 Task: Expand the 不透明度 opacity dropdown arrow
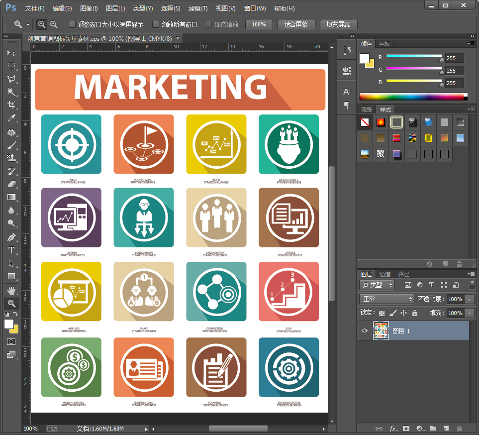pyautogui.click(x=470, y=299)
